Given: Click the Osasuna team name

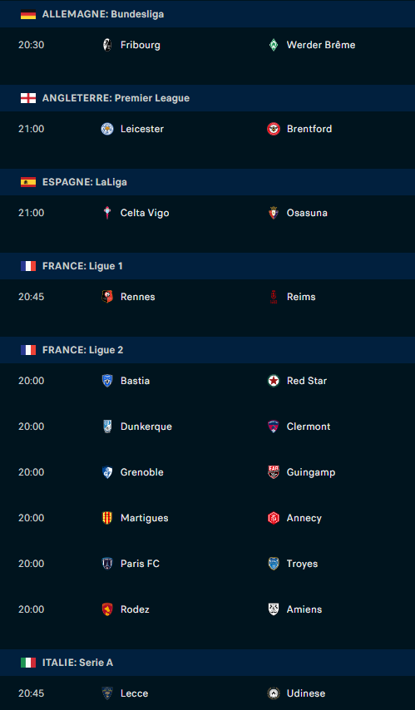Looking at the screenshot, I should (307, 213).
